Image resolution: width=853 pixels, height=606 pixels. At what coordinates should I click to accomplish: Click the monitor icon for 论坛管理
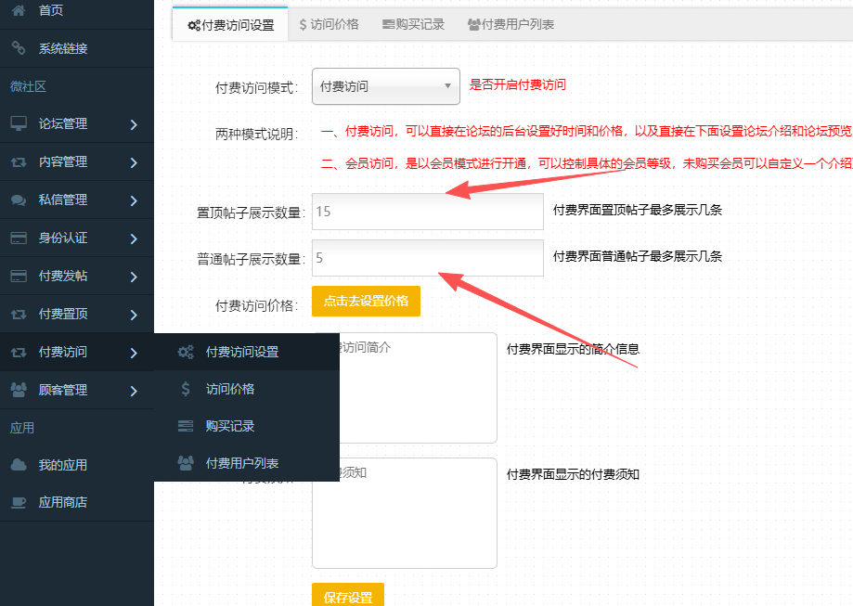coord(19,123)
